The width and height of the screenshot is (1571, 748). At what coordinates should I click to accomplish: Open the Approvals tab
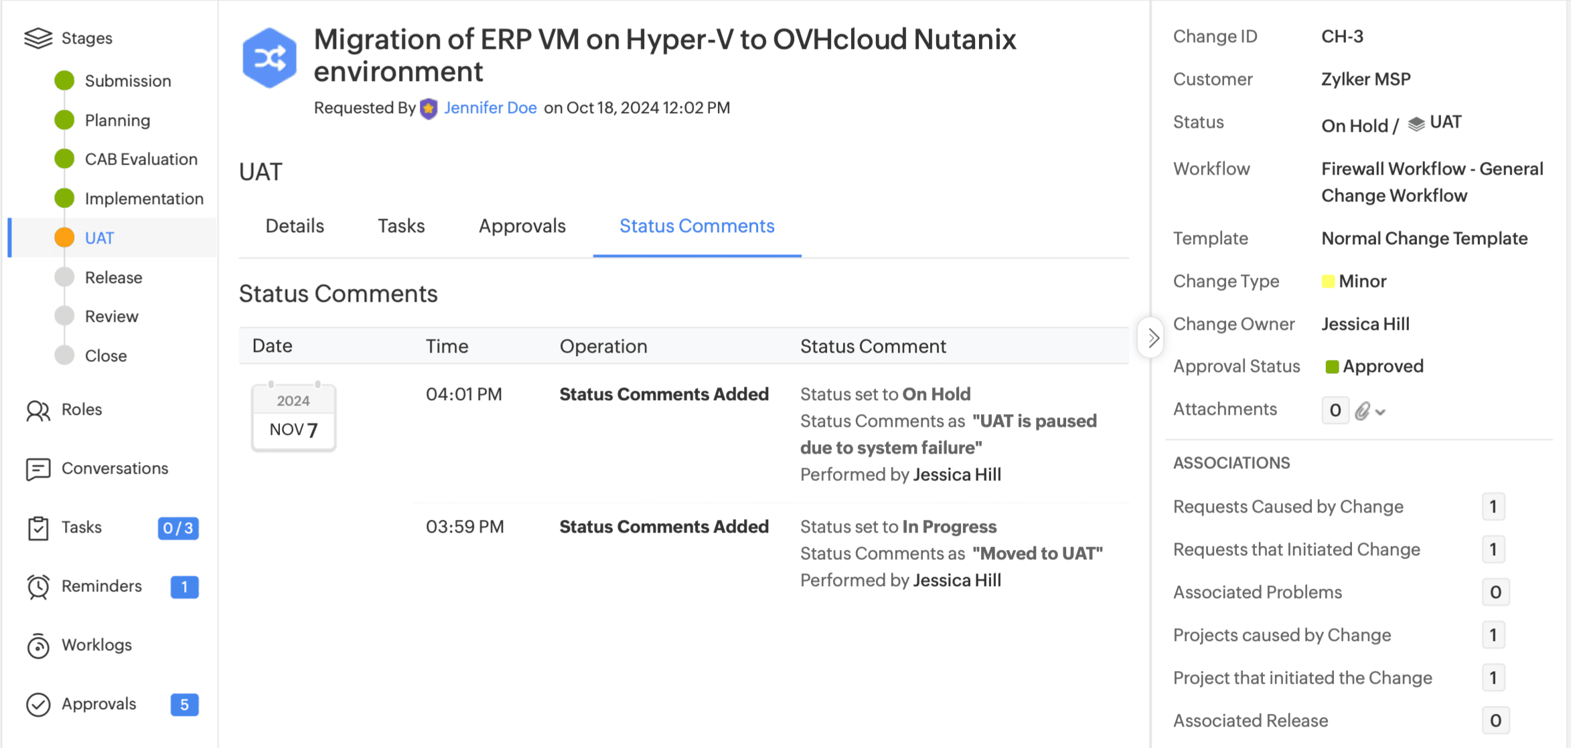pos(522,226)
